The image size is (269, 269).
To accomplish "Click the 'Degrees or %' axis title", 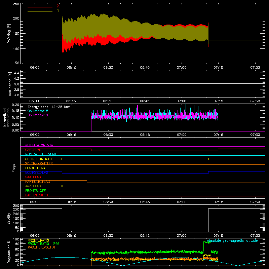I will 9,252.
